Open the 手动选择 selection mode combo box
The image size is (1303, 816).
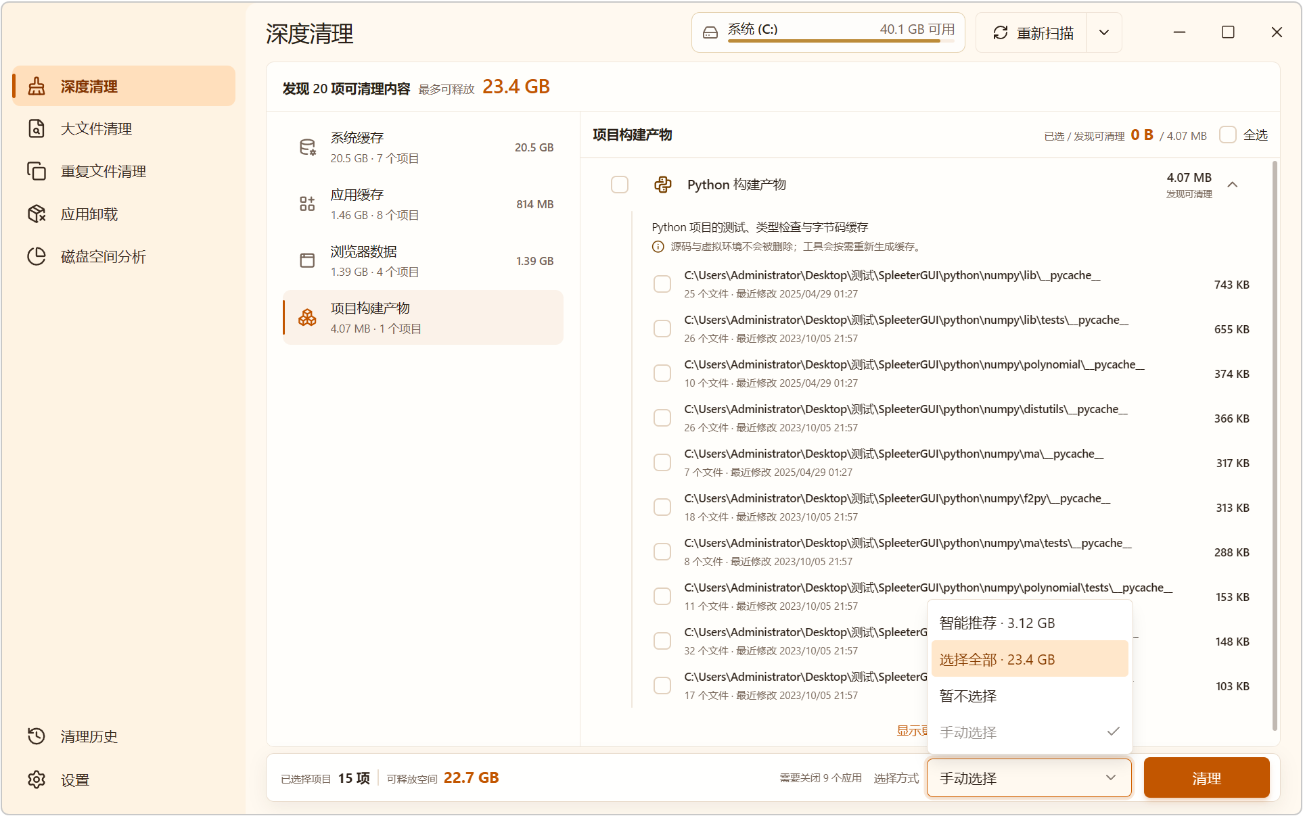(x=1029, y=778)
